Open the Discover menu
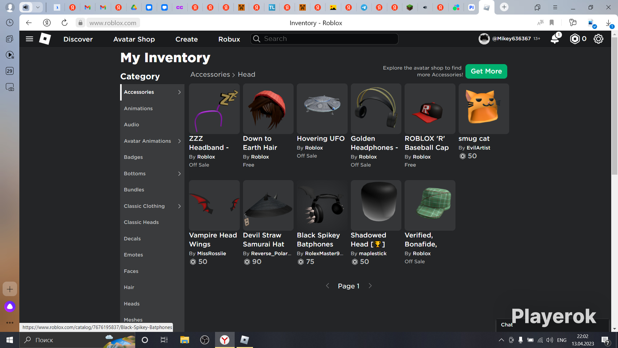Viewport: 618px width, 348px height. point(78,39)
